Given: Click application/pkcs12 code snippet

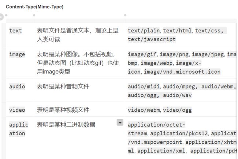Looking at the screenshot, I should [179, 133].
